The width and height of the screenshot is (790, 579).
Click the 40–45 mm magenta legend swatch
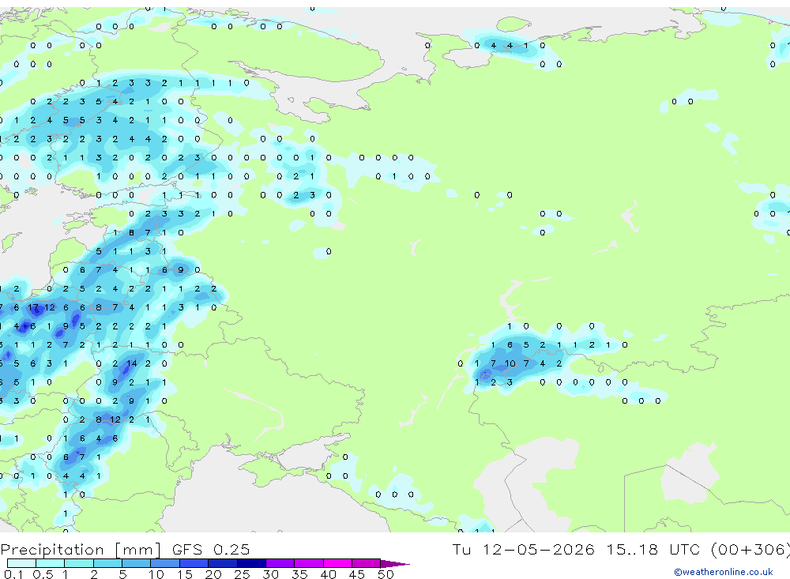point(337,563)
